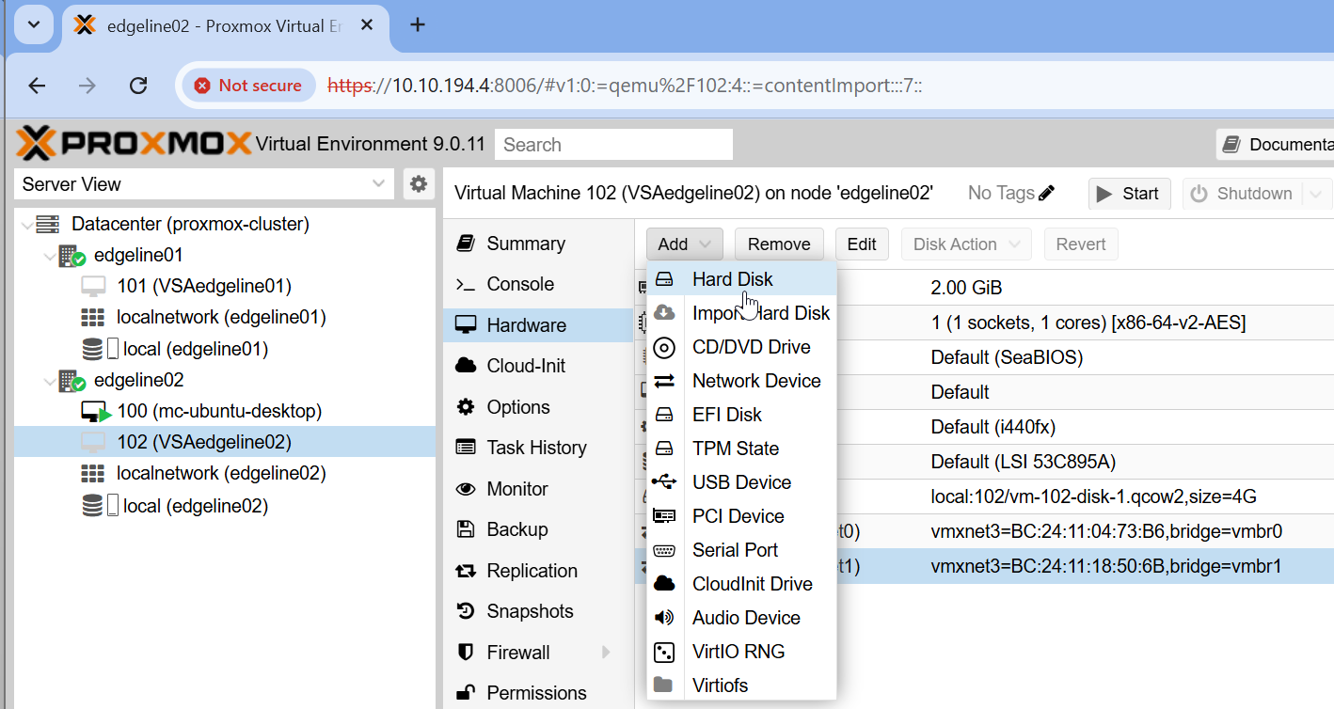Image resolution: width=1334 pixels, height=709 pixels.
Task: Click the pencil icon next to No Tags
Action: pos(1046,193)
